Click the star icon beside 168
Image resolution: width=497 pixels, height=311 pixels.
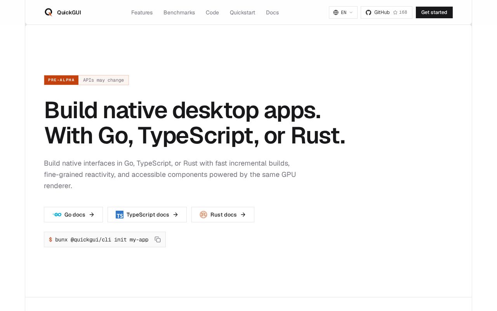(395, 12)
